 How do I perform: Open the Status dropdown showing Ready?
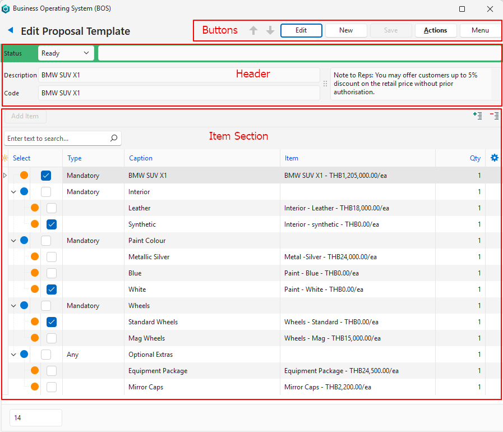point(66,53)
